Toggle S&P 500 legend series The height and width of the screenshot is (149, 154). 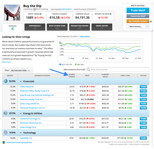pos(79,64)
